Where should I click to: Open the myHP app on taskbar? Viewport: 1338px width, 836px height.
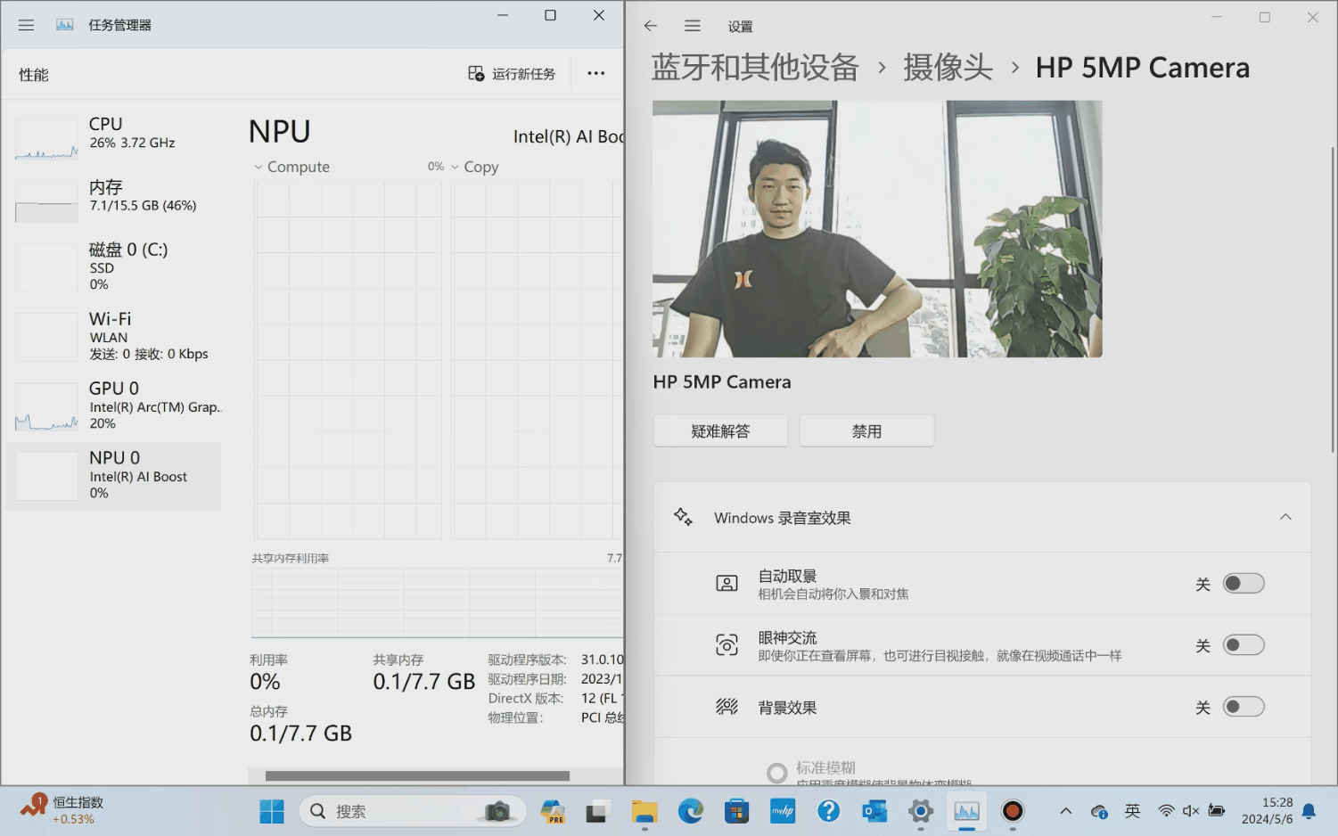(x=783, y=811)
